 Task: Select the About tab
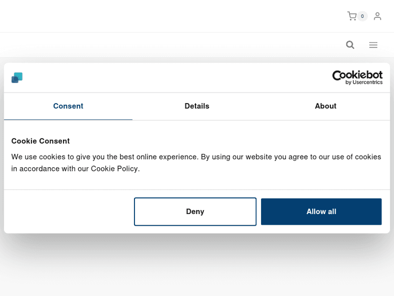(x=326, y=106)
